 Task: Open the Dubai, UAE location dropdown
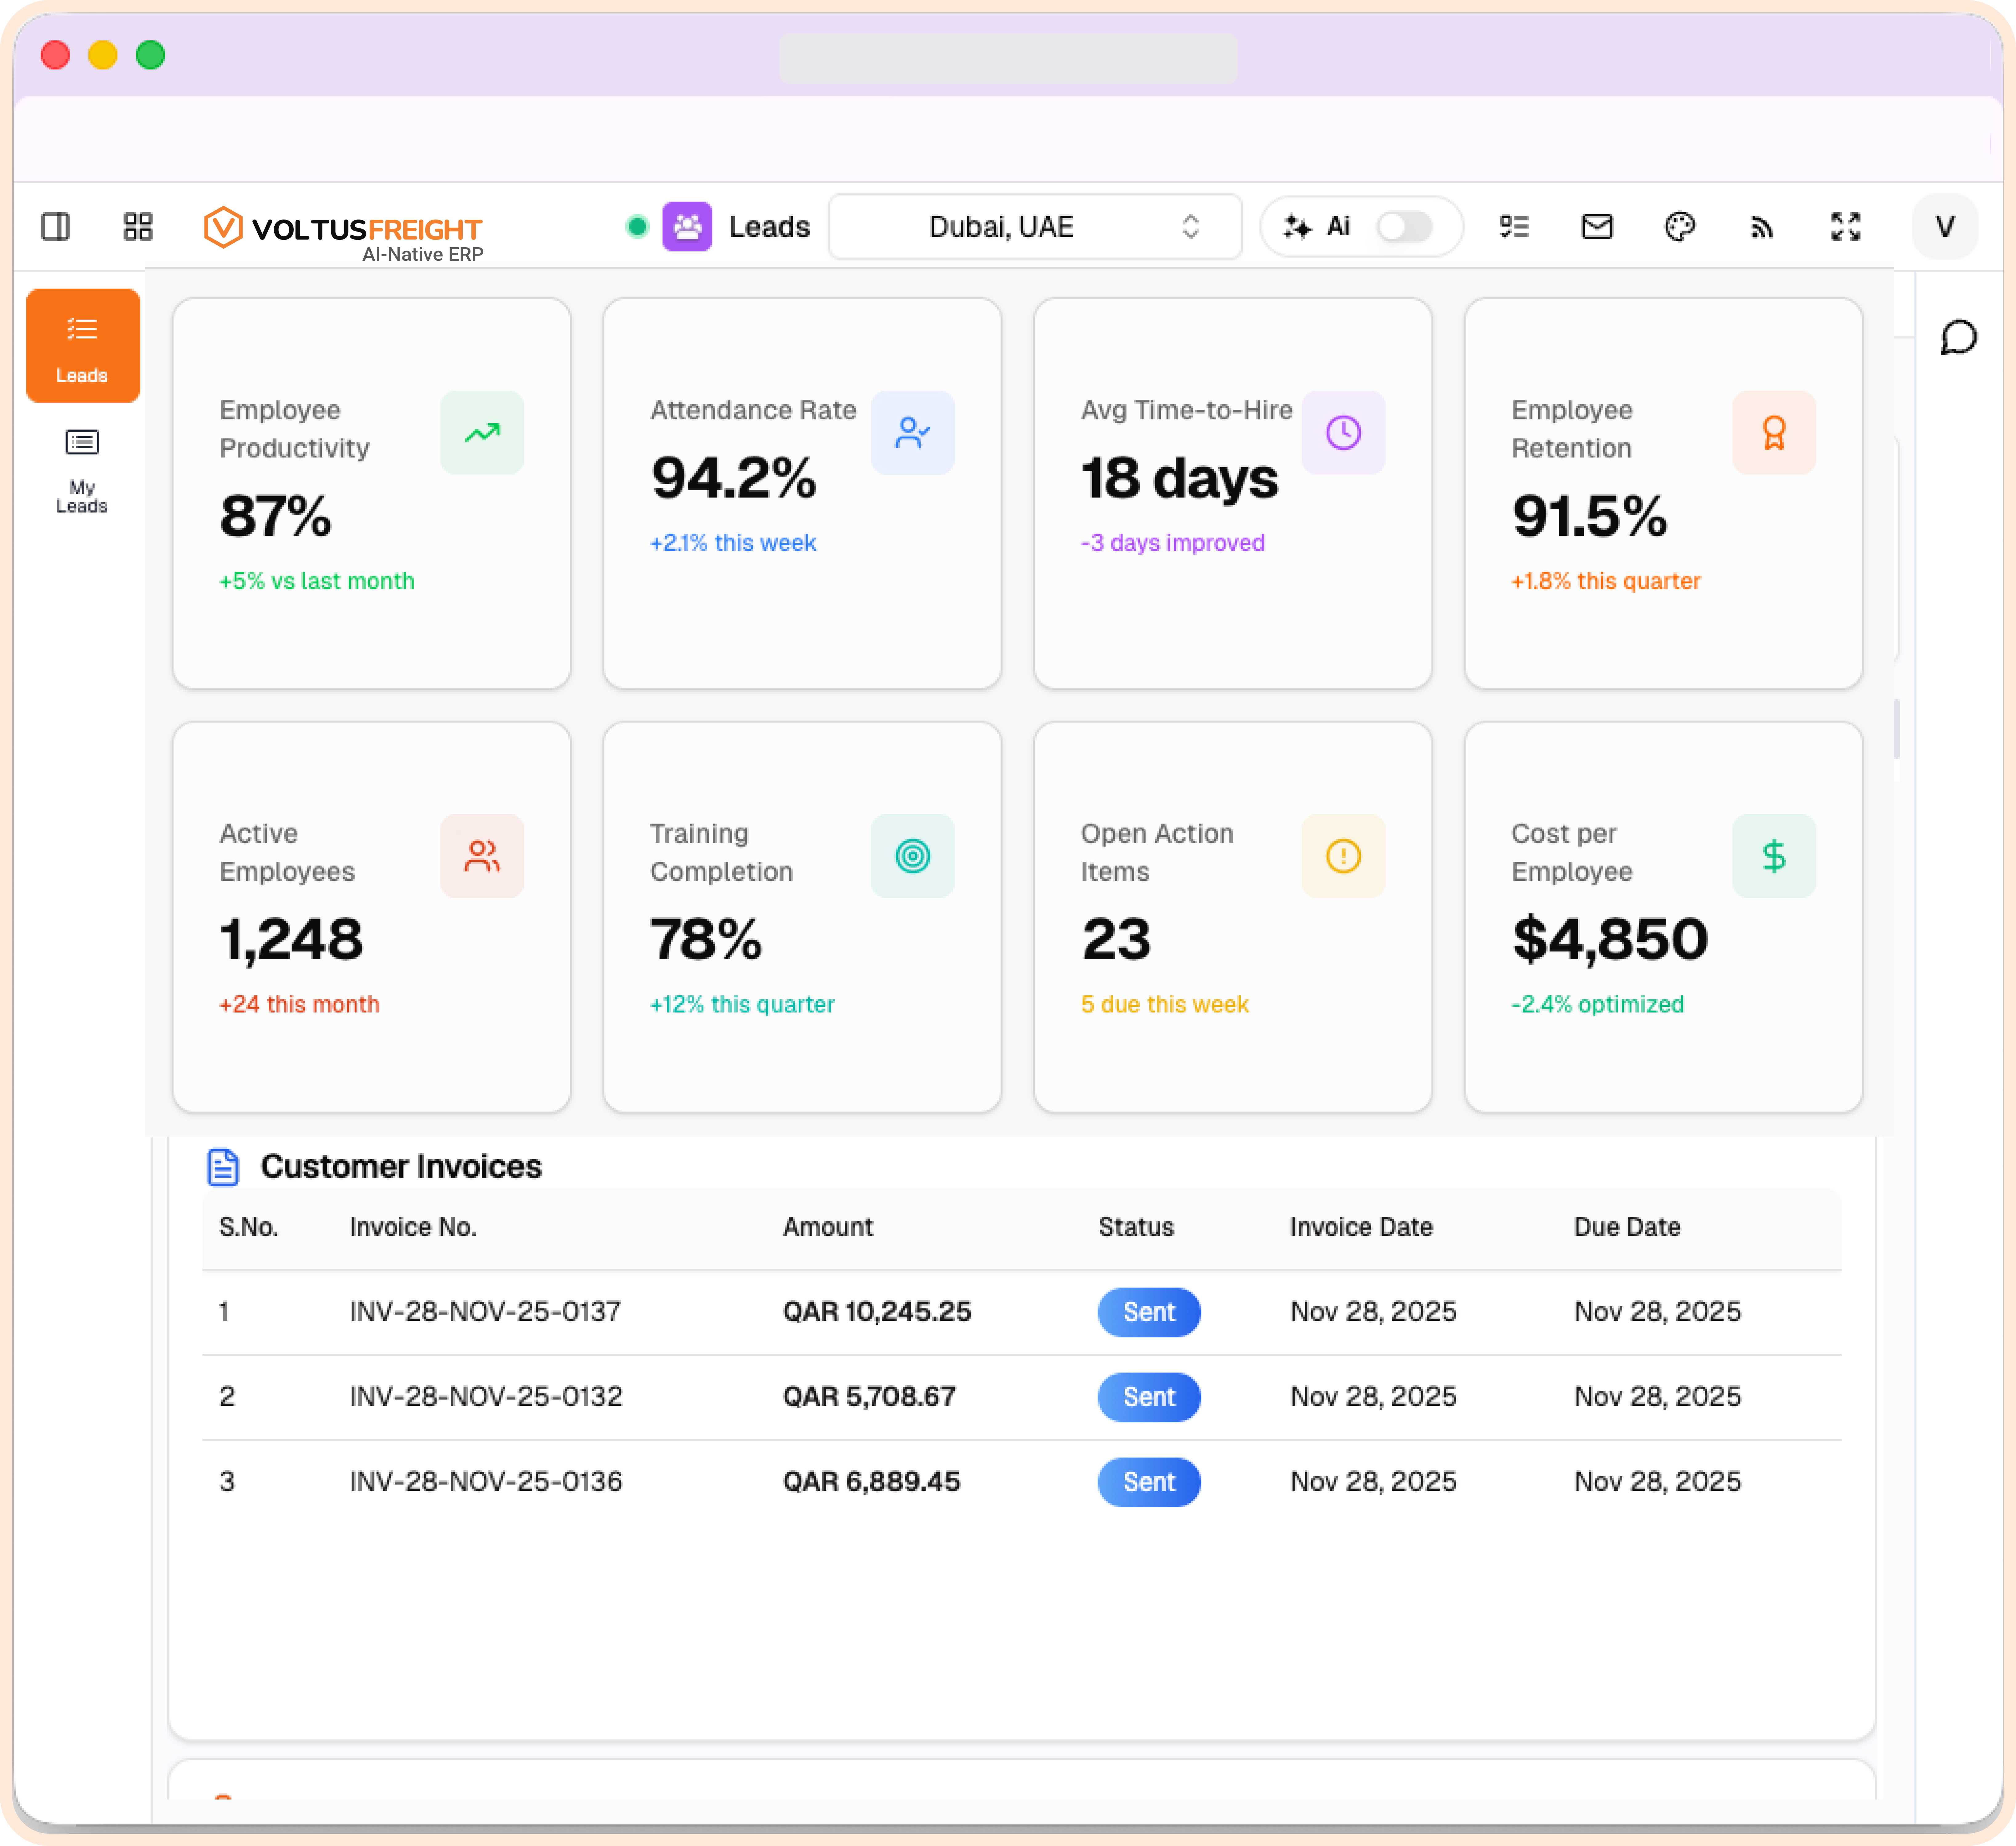1000,227
